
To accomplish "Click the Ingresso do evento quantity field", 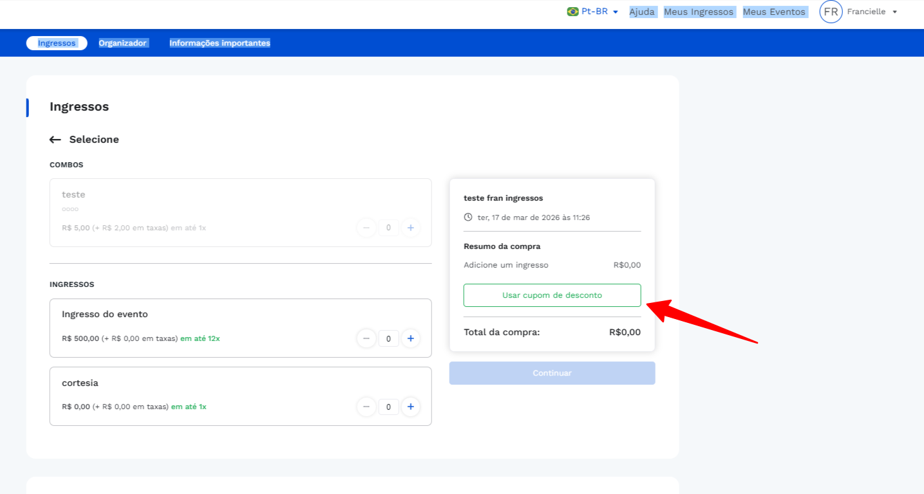I will 388,338.
